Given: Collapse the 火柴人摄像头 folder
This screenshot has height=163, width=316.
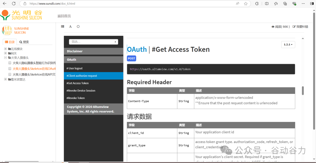Looking at the screenshot, I should [6, 58].
